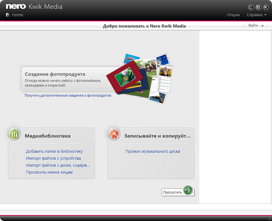
Task: Minimize the Nero window
Action: click(x=251, y=7)
